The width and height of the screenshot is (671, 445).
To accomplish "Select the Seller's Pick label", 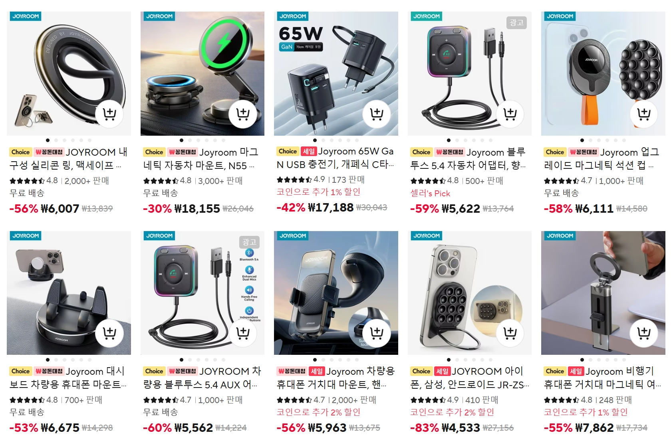I will coord(430,194).
